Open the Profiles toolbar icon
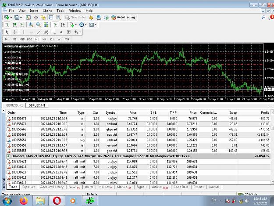The image size is (274, 206). click(x=17, y=17)
